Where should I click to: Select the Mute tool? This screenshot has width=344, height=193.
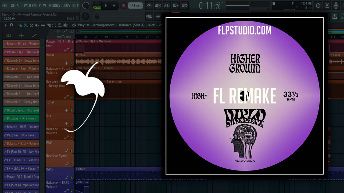(x=37, y=25)
